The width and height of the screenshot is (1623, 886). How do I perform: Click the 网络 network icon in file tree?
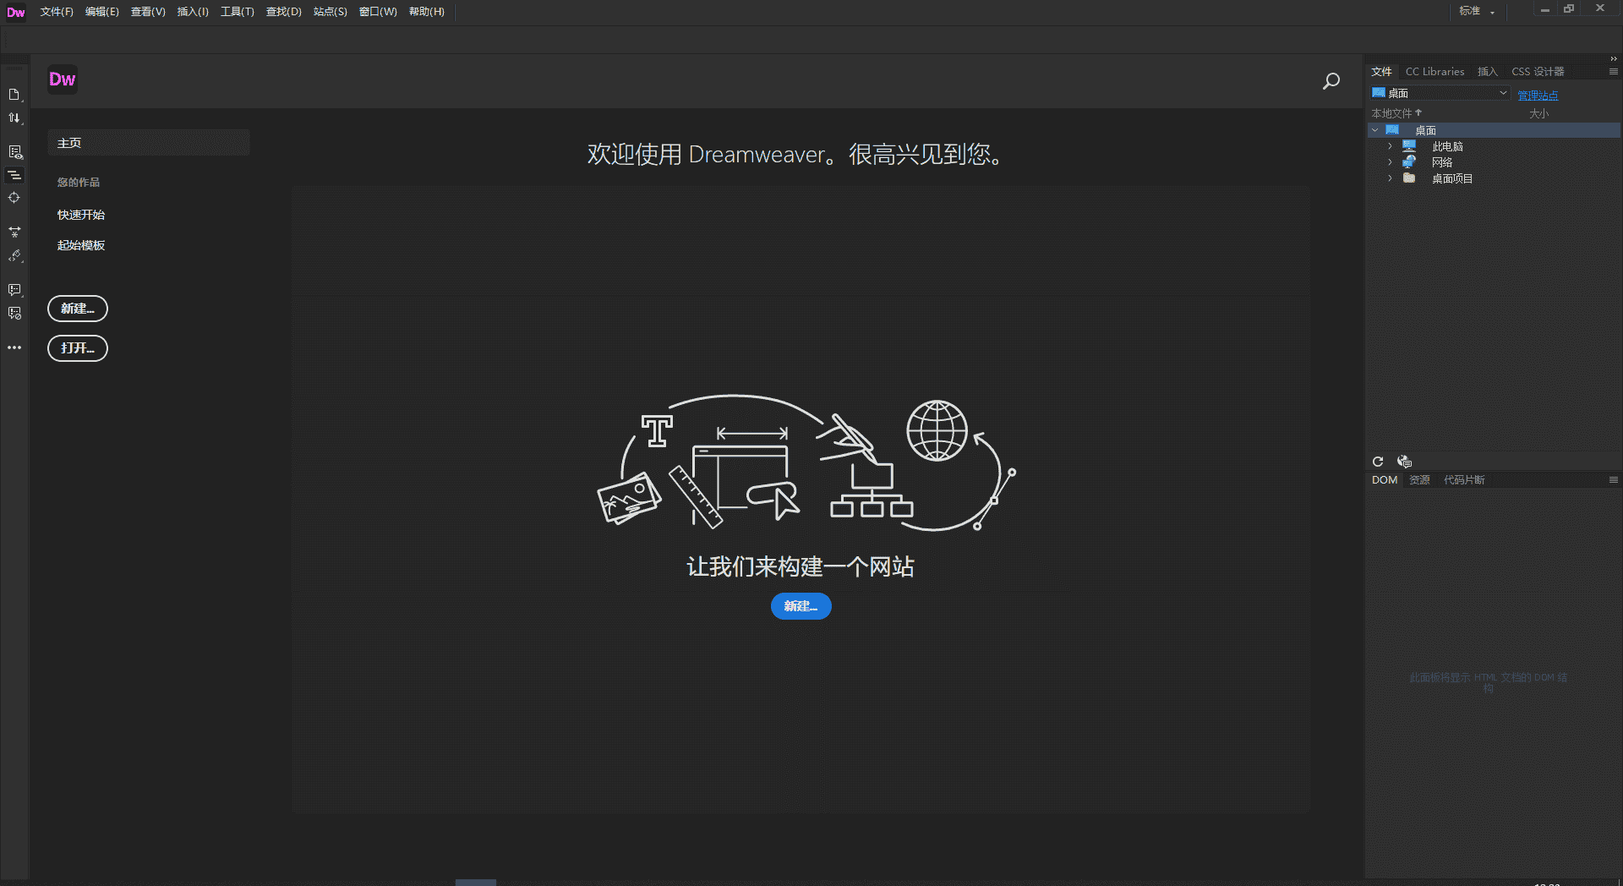tap(1409, 162)
